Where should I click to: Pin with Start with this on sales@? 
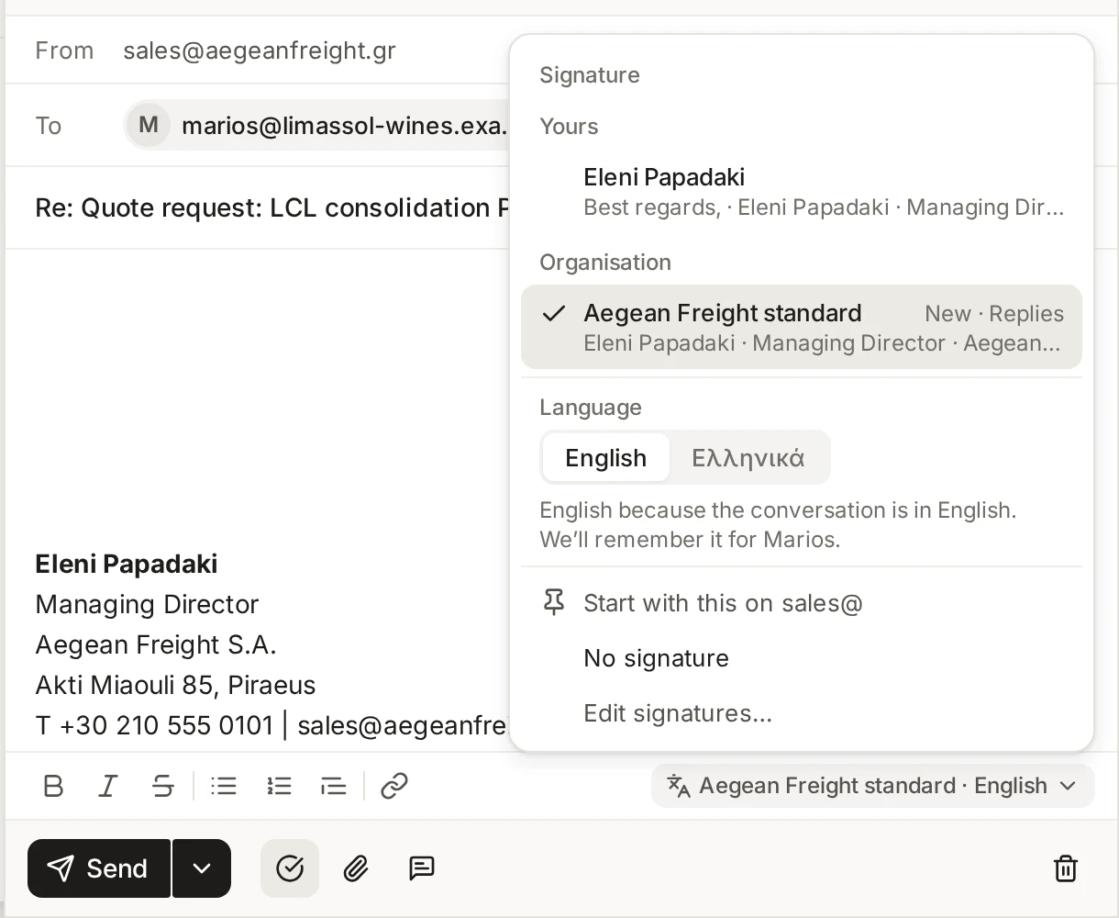tap(802, 603)
